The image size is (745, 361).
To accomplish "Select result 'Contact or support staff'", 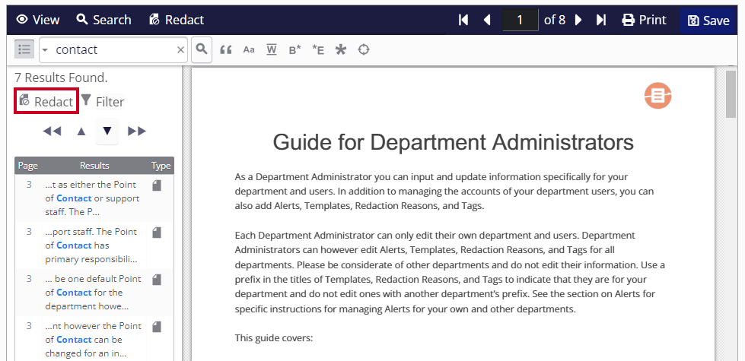I will point(94,198).
